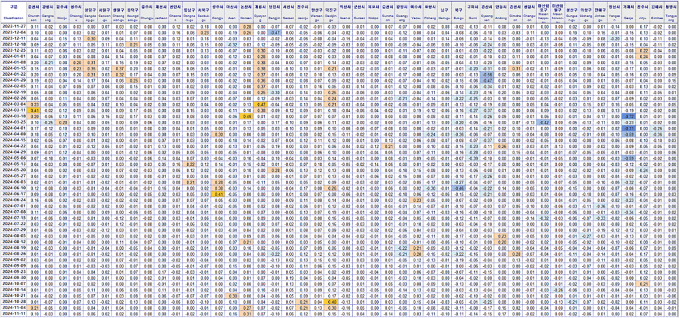This screenshot has width=679, height=318.
Task: Select the Andong column header
Action: (x=502, y=13)
